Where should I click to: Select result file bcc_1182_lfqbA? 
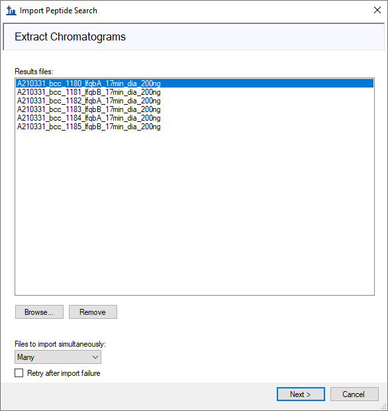point(195,101)
